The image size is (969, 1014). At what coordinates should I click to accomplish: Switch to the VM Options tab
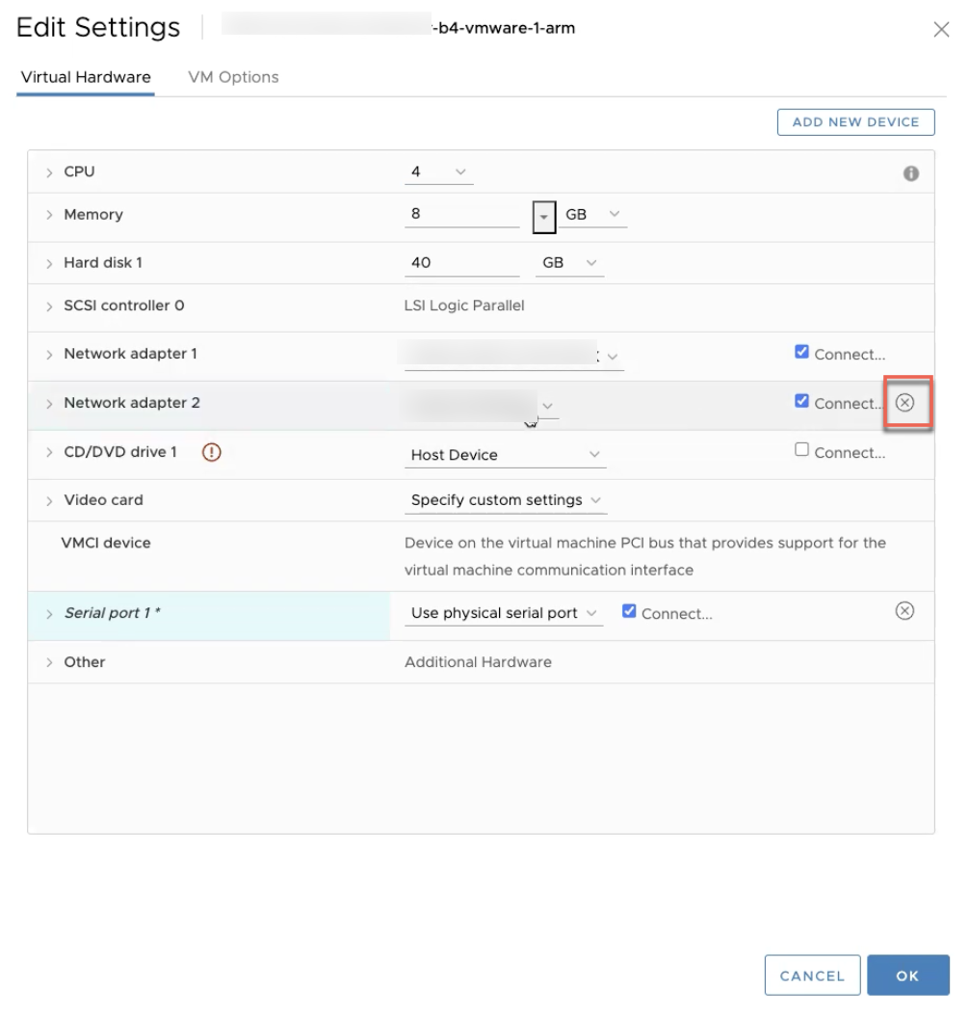click(x=233, y=76)
